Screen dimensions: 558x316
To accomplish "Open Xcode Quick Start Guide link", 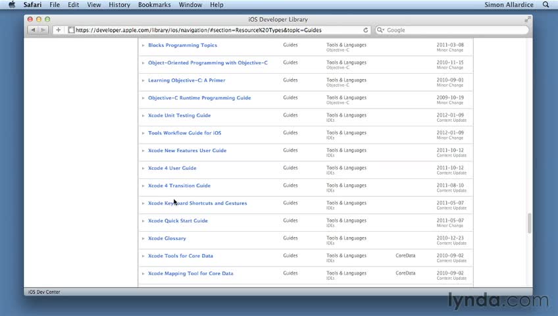I will point(178,221).
